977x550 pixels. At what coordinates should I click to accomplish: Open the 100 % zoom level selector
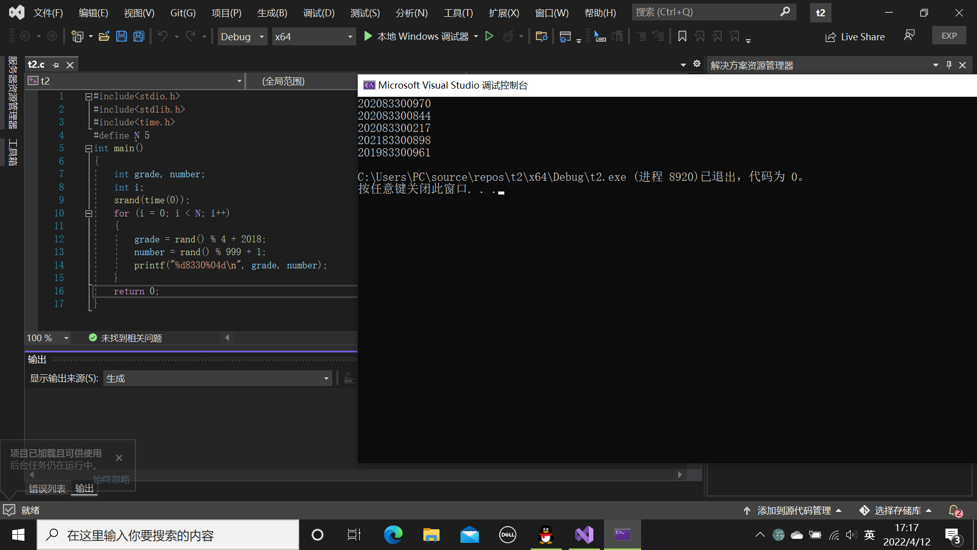(66, 338)
